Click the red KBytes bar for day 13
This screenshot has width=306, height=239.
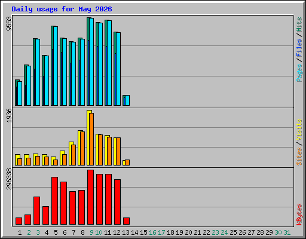click(x=126, y=221)
